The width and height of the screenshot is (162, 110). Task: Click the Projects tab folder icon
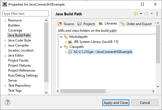pyautogui.click(x=79, y=24)
